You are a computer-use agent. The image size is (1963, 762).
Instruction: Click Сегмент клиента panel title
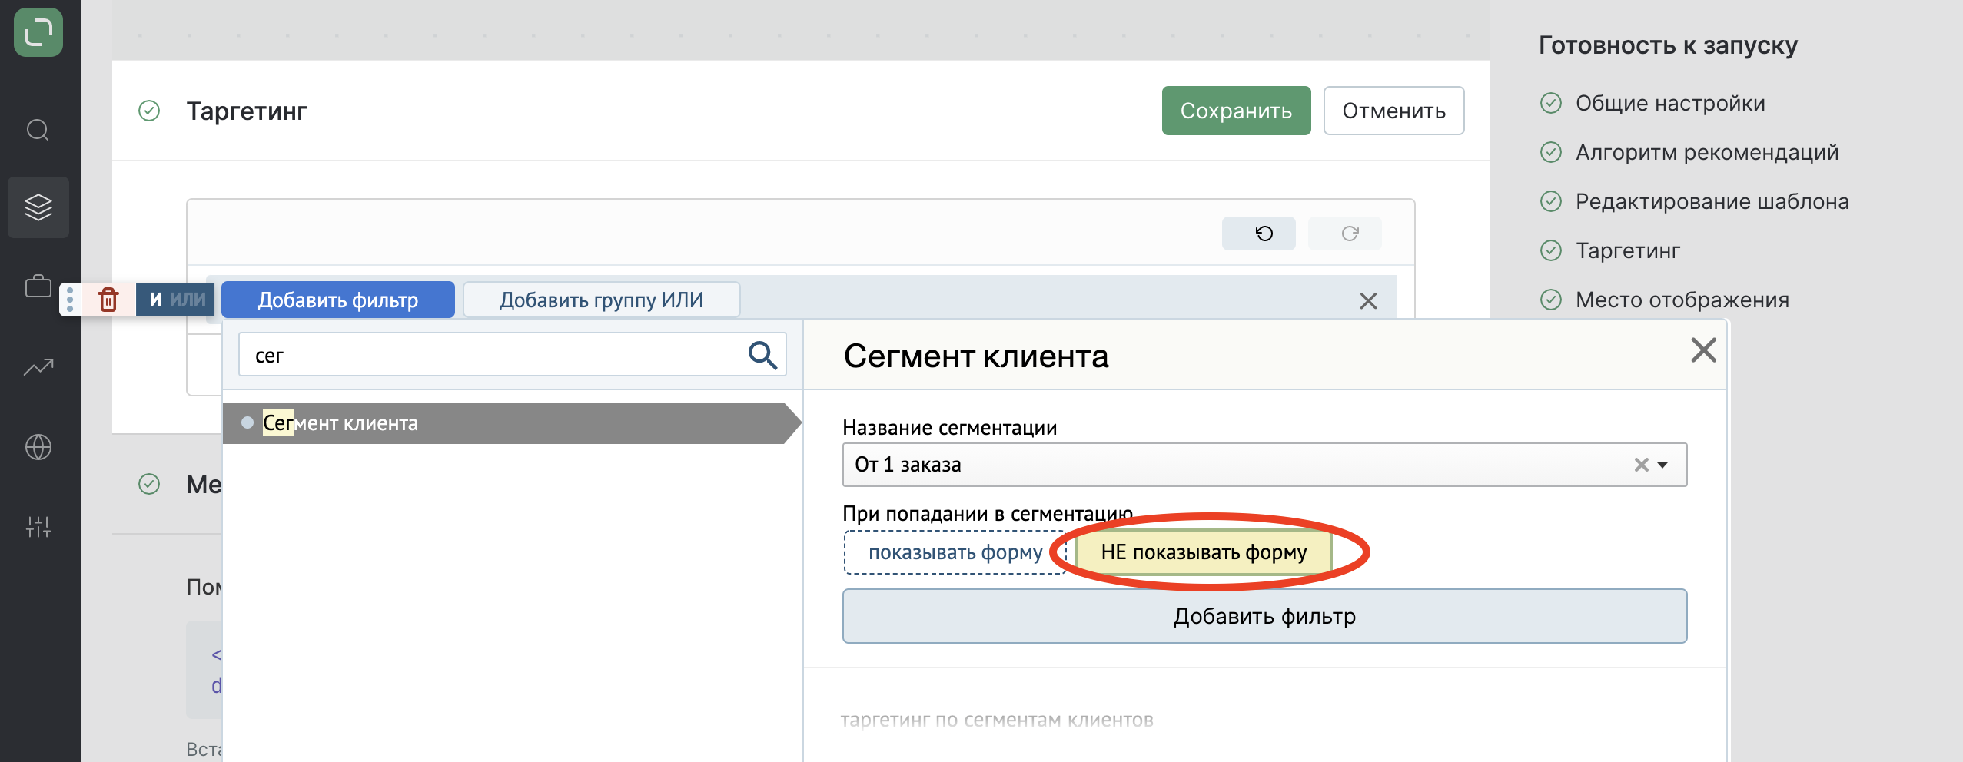click(x=976, y=356)
